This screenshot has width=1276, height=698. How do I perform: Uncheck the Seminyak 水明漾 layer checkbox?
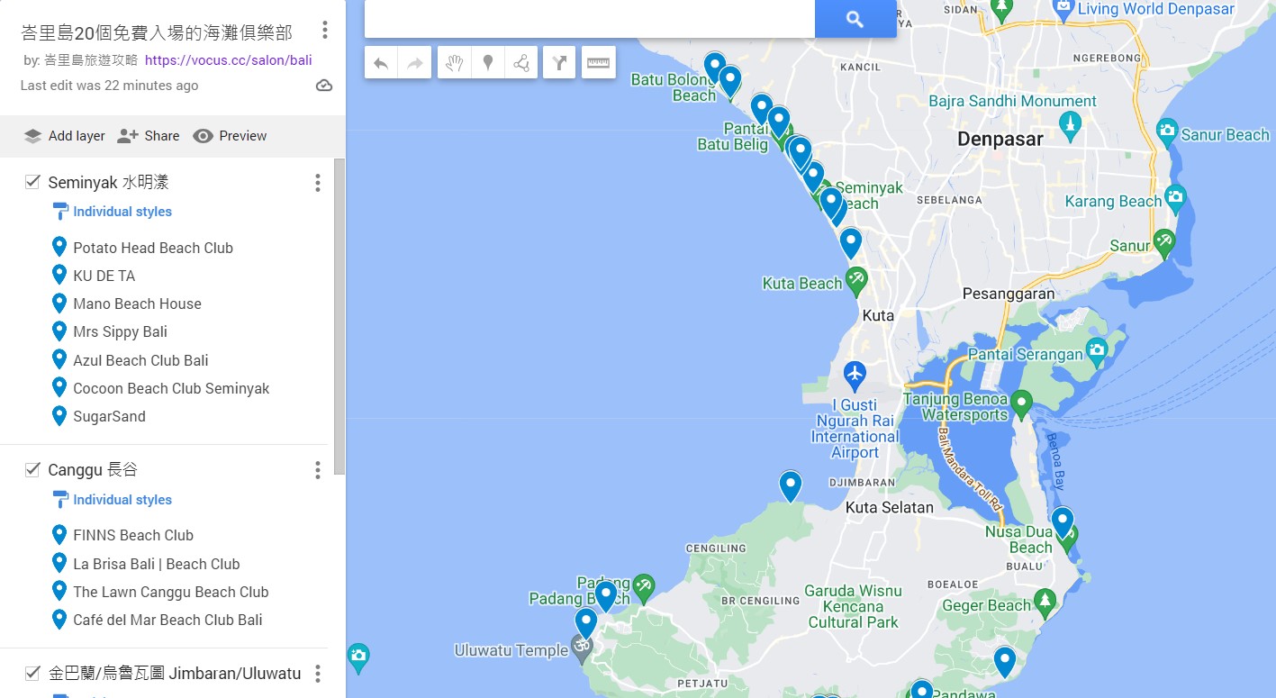coord(32,182)
